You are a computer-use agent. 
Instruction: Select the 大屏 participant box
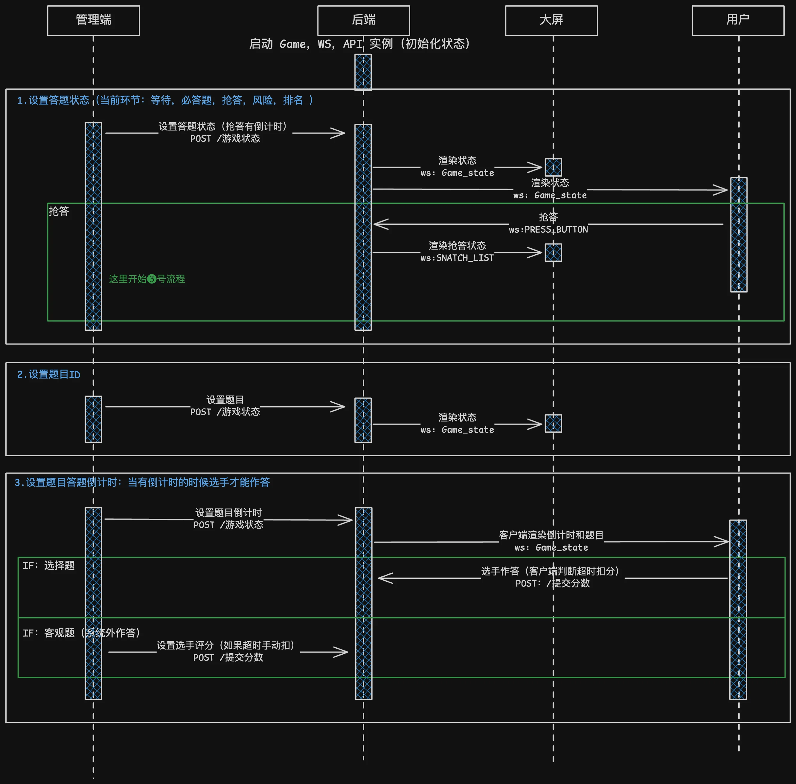click(x=551, y=21)
